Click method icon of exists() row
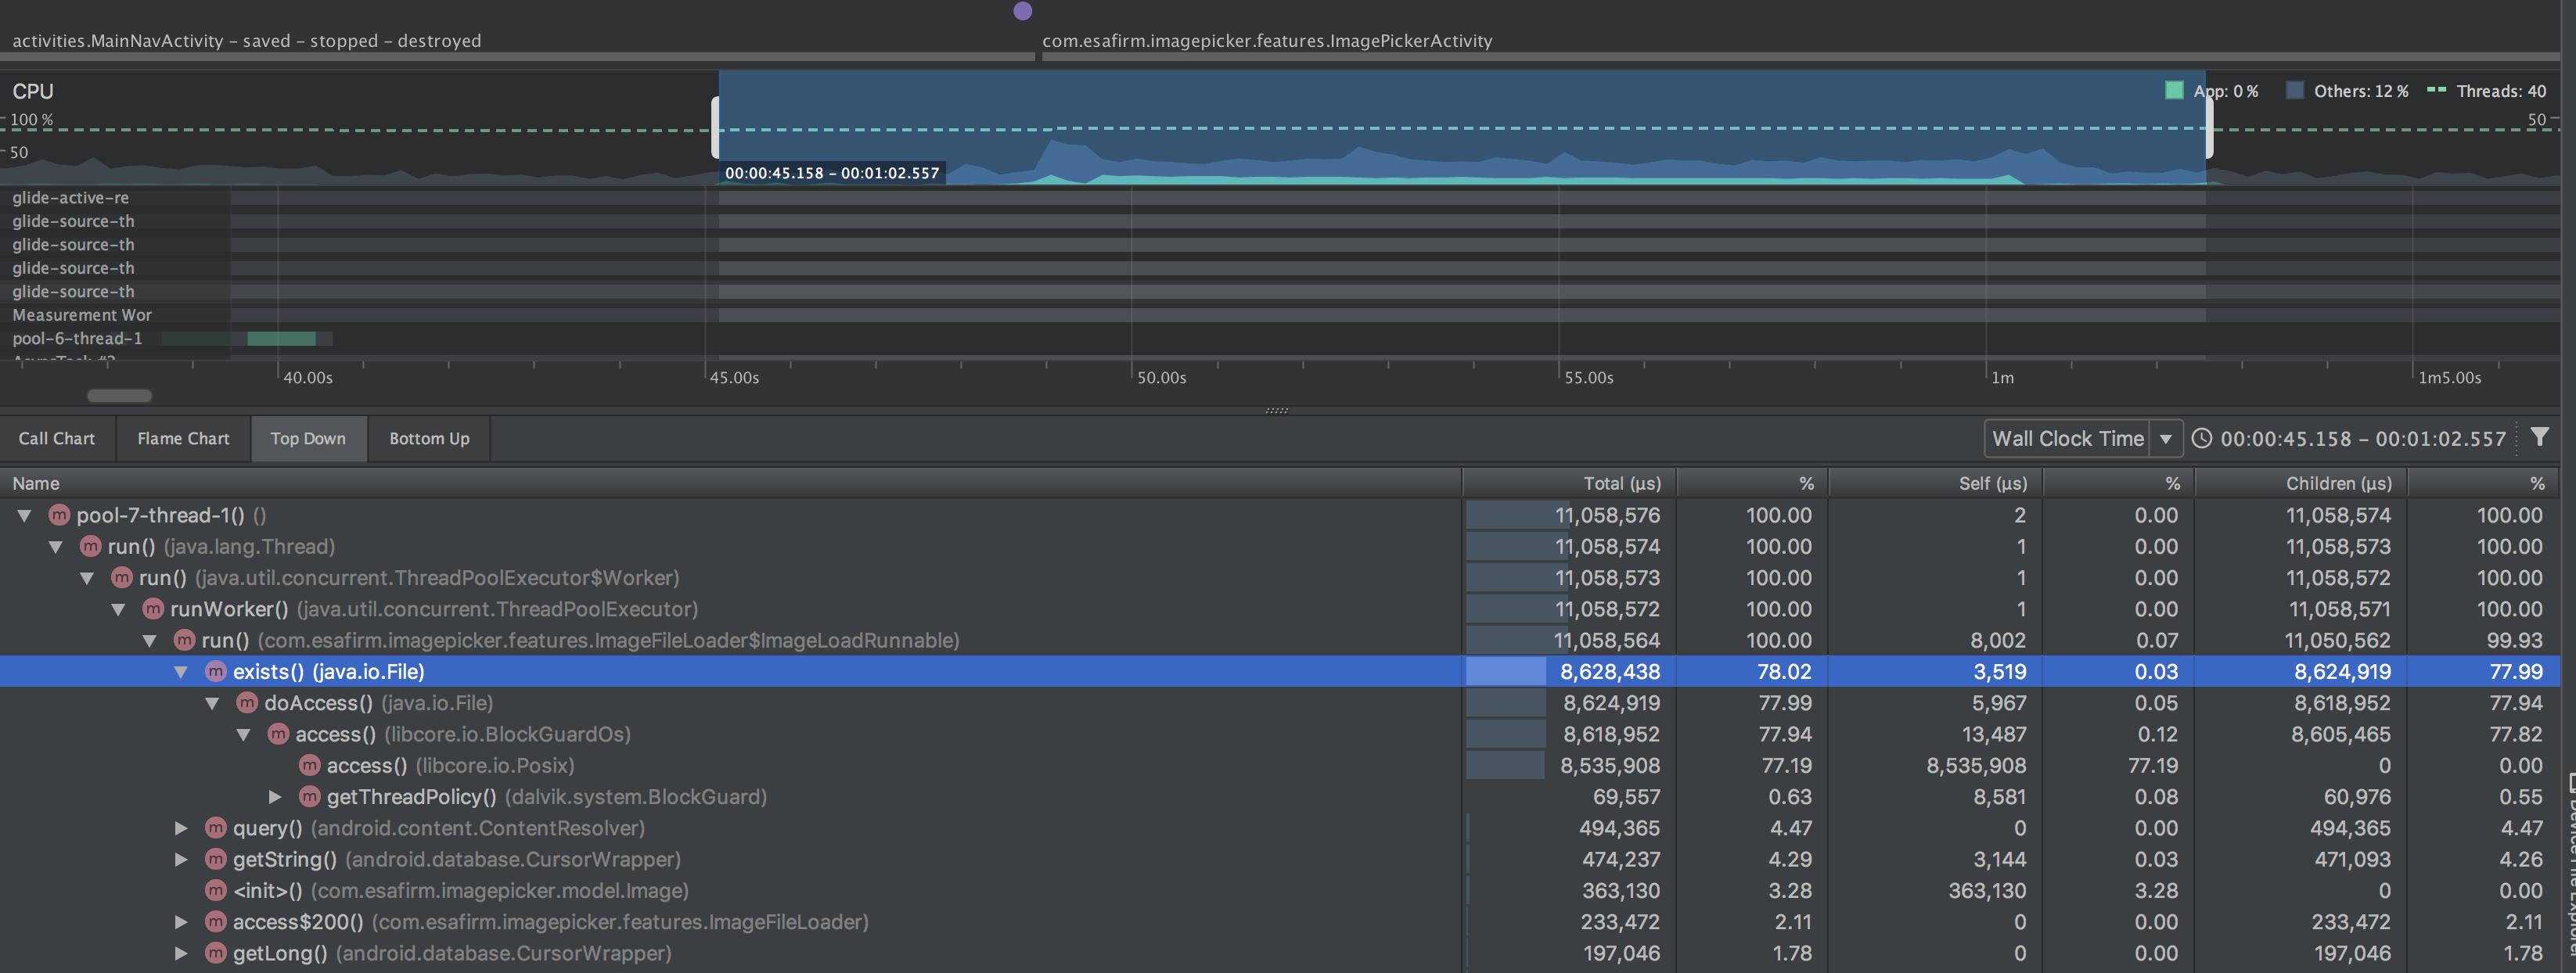 (x=215, y=671)
